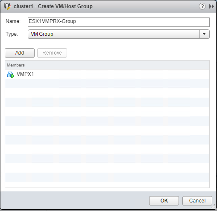Click the dialog title 'cluster1 - Create VM/Host Group'
217x211 pixels.
tap(53, 6)
